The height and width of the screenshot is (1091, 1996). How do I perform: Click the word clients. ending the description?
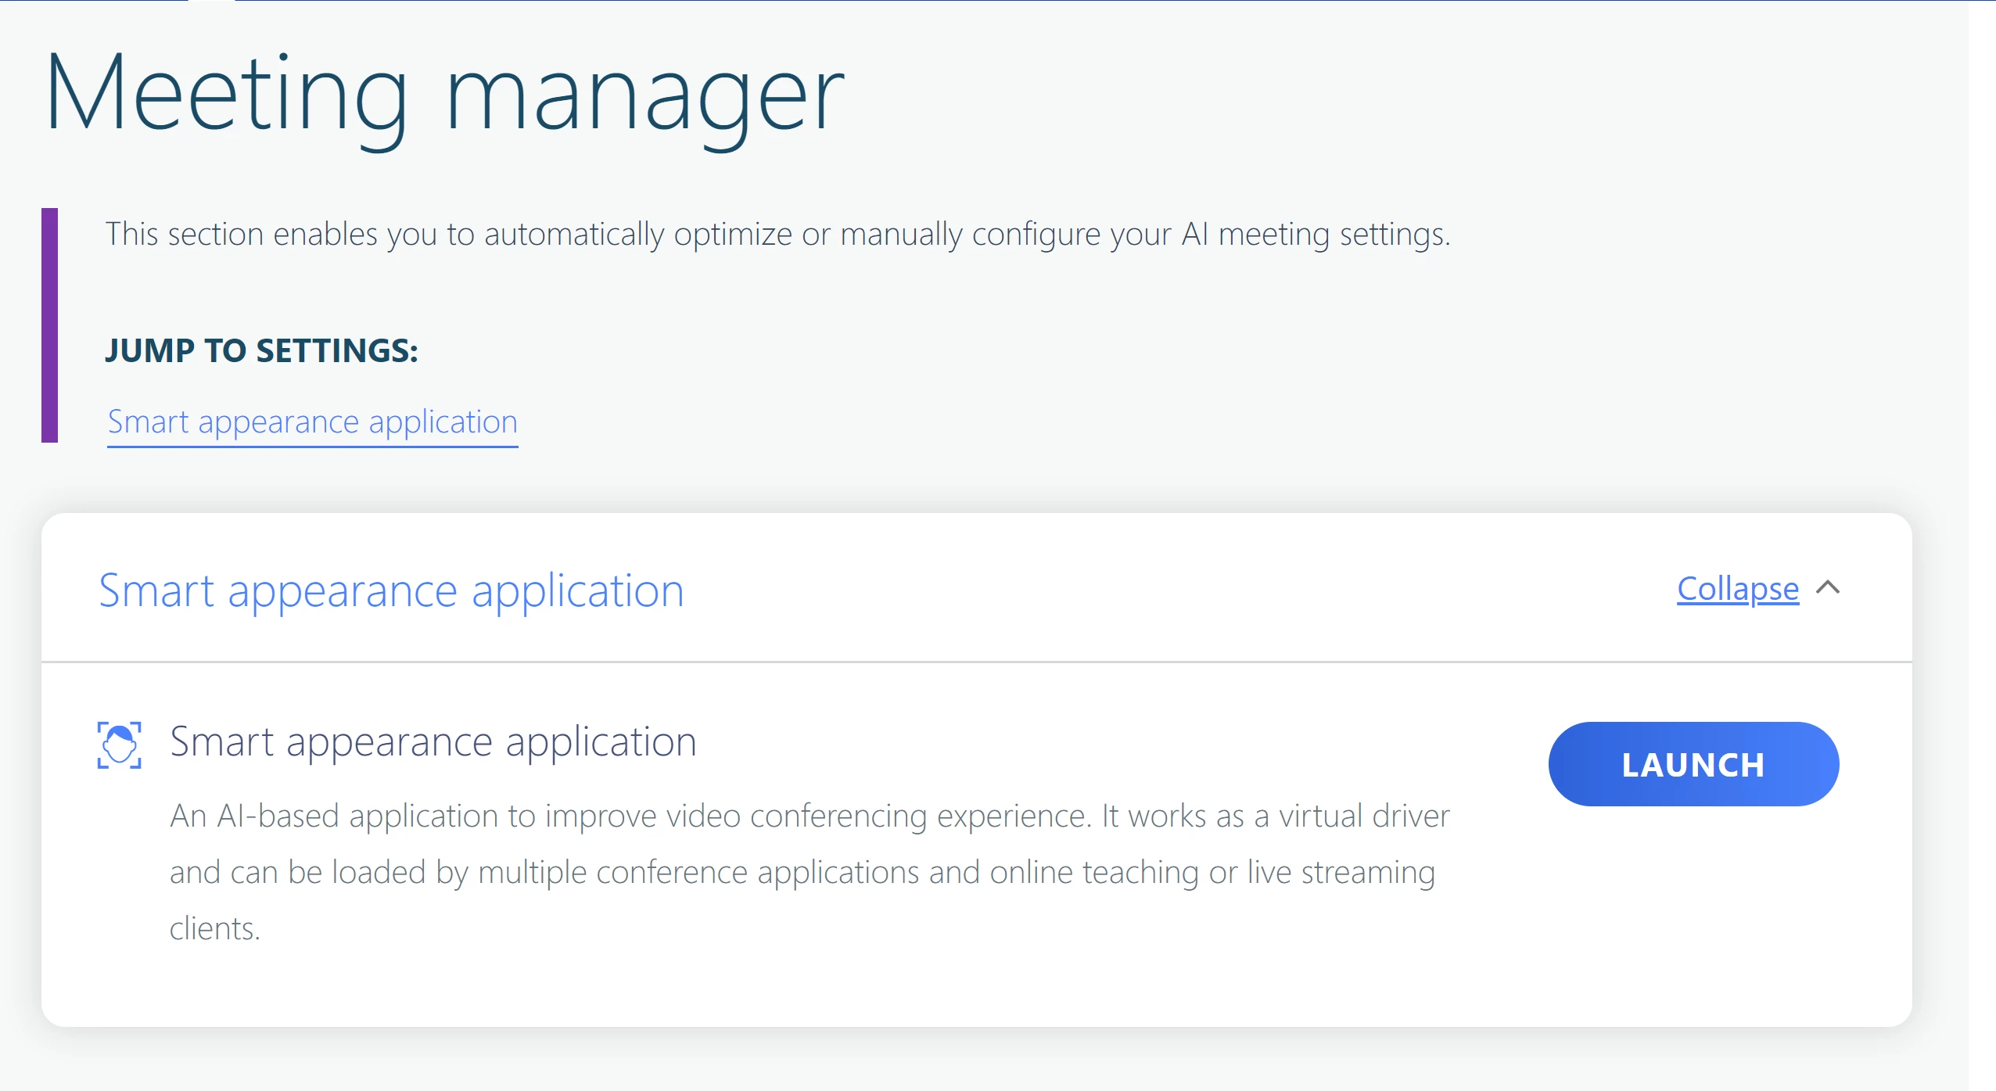click(x=214, y=928)
